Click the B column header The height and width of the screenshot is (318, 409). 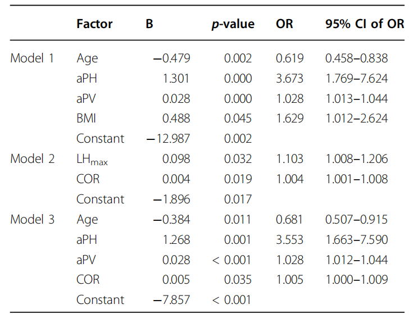pos(149,24)
